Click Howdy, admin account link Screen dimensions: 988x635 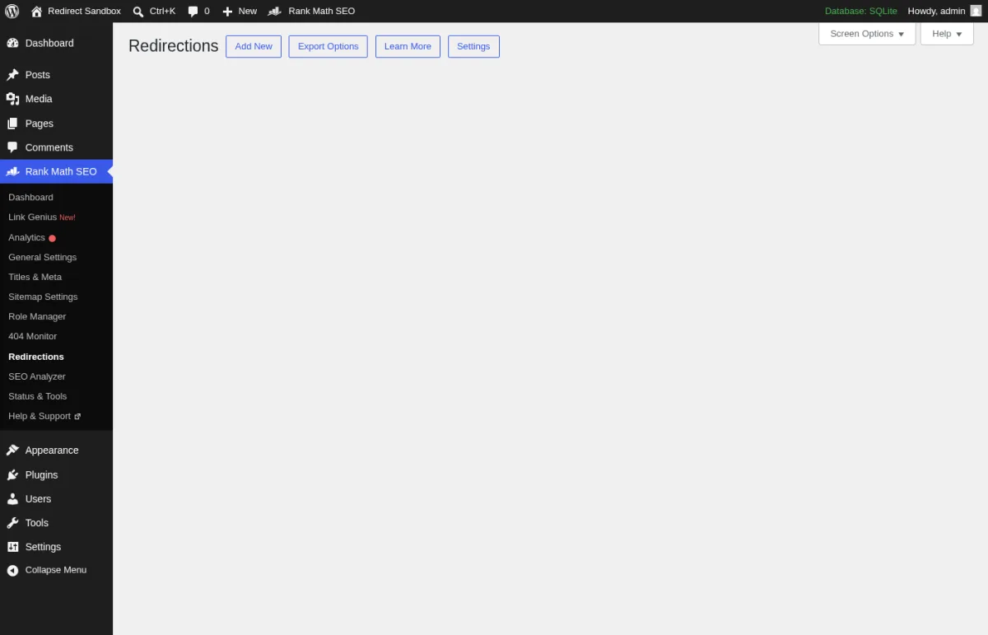[936, 12]
